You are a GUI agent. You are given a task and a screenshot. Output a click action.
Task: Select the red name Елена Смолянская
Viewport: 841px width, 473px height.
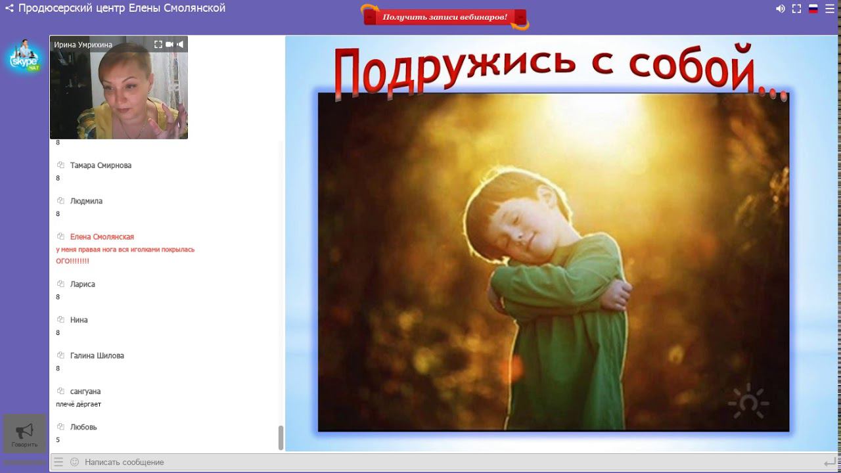[x=102, y=236]
